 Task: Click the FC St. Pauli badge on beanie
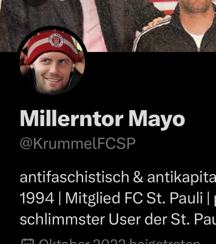coord(56,40)
